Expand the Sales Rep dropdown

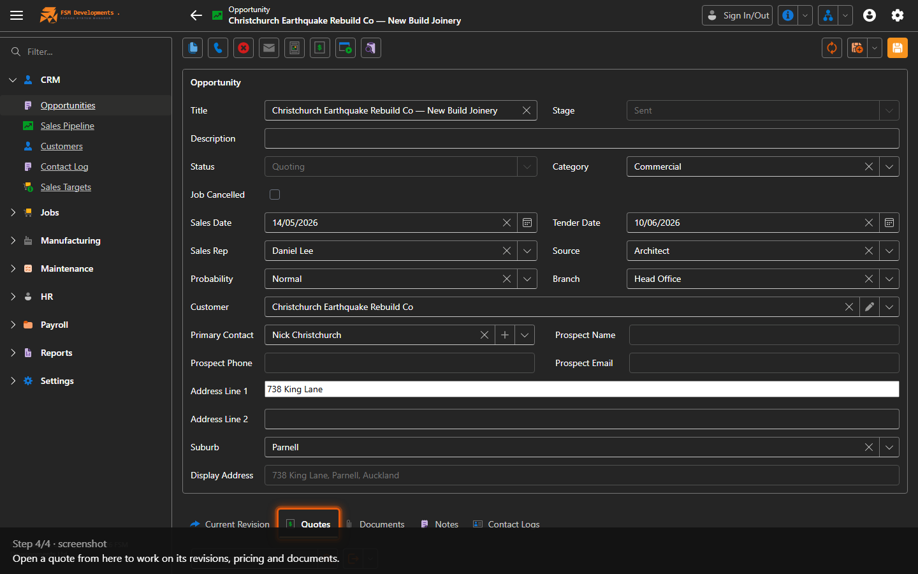527,251
